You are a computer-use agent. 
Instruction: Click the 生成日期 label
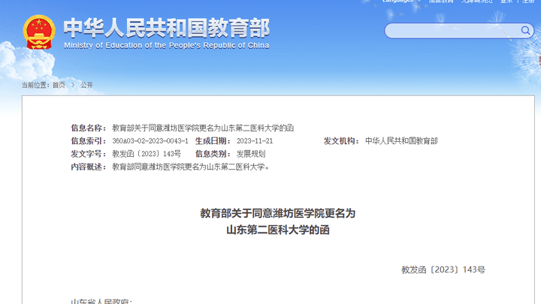[213, 141]
